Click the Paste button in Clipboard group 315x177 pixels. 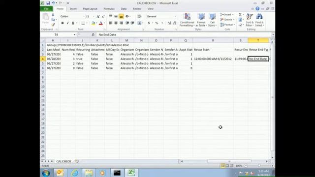tap(45, 19)
